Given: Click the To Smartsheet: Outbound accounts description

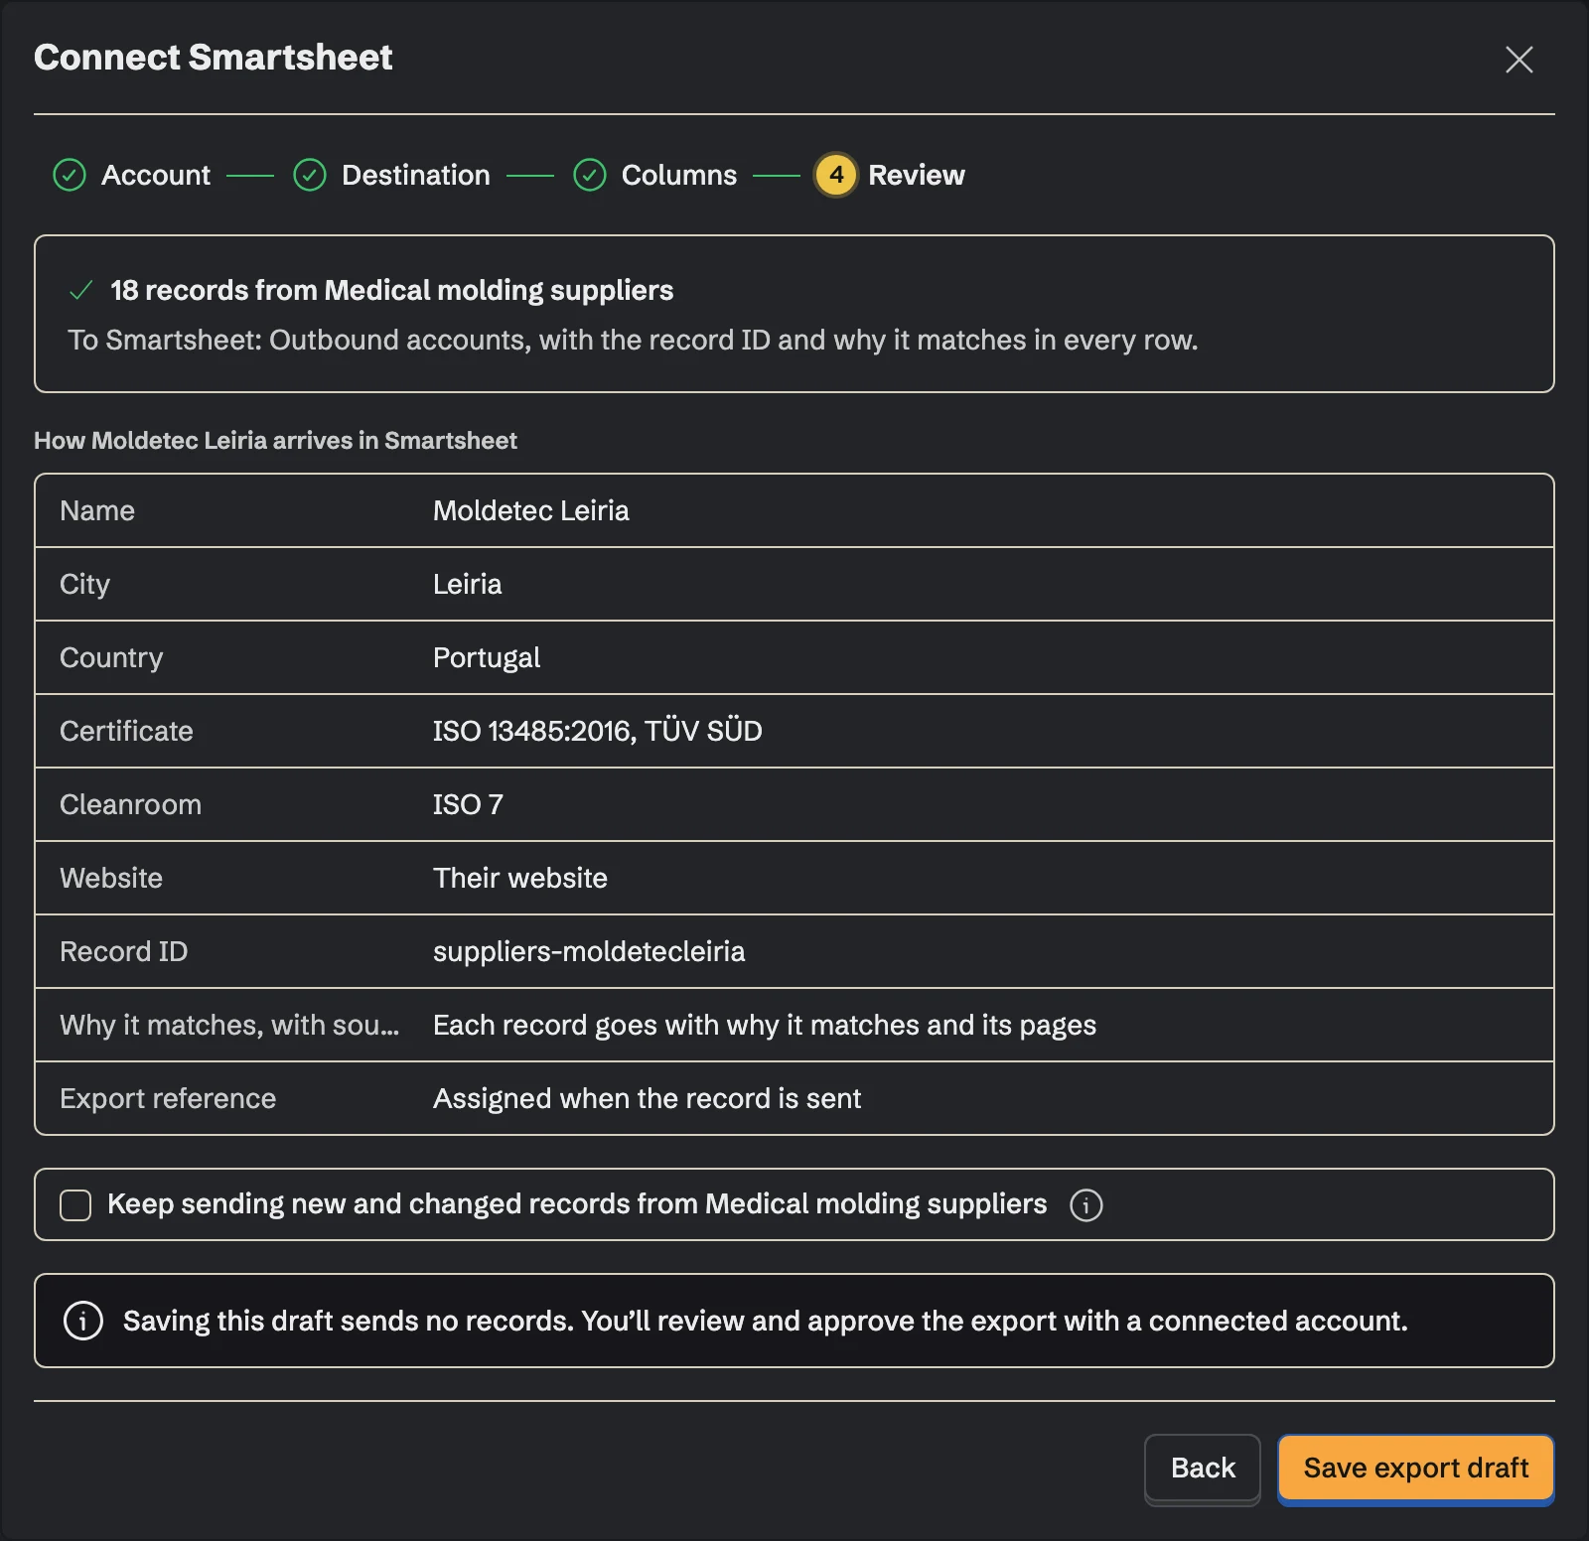Looking at the screenshot, I should [634, 340].
